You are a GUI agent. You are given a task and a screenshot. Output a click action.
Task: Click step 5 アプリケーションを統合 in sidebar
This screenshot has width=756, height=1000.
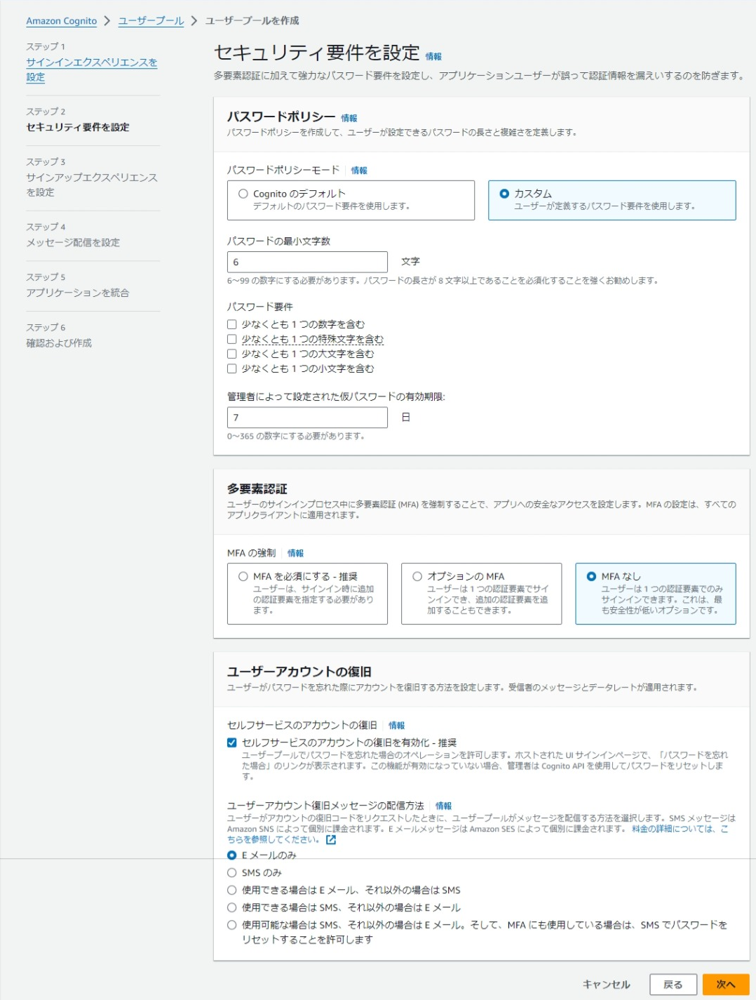coord(78,293)
